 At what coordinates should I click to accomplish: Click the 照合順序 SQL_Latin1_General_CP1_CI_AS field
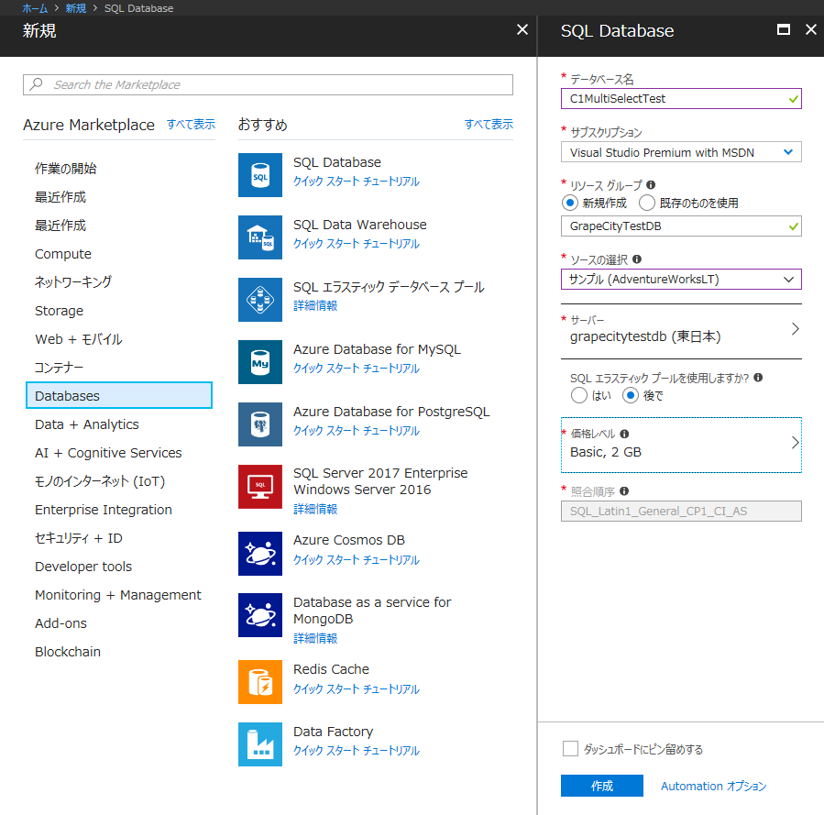pyautogui.click(x=681, y=511)
